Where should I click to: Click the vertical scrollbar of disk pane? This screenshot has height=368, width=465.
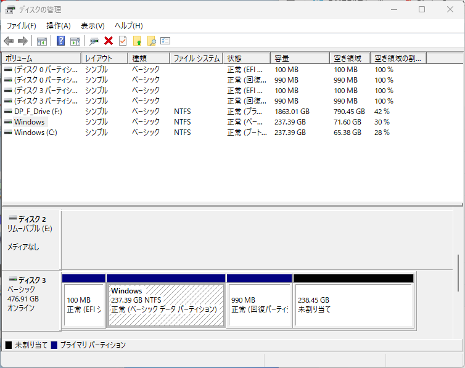(x=458, y=272)
